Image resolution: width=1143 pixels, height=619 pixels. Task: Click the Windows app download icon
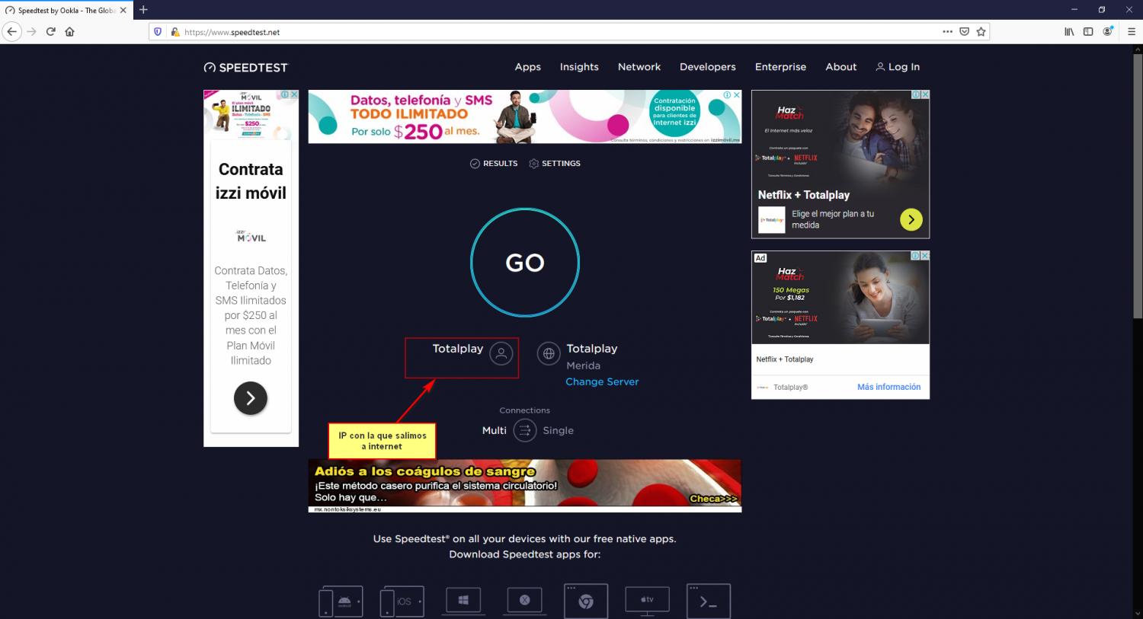(463, 601)
